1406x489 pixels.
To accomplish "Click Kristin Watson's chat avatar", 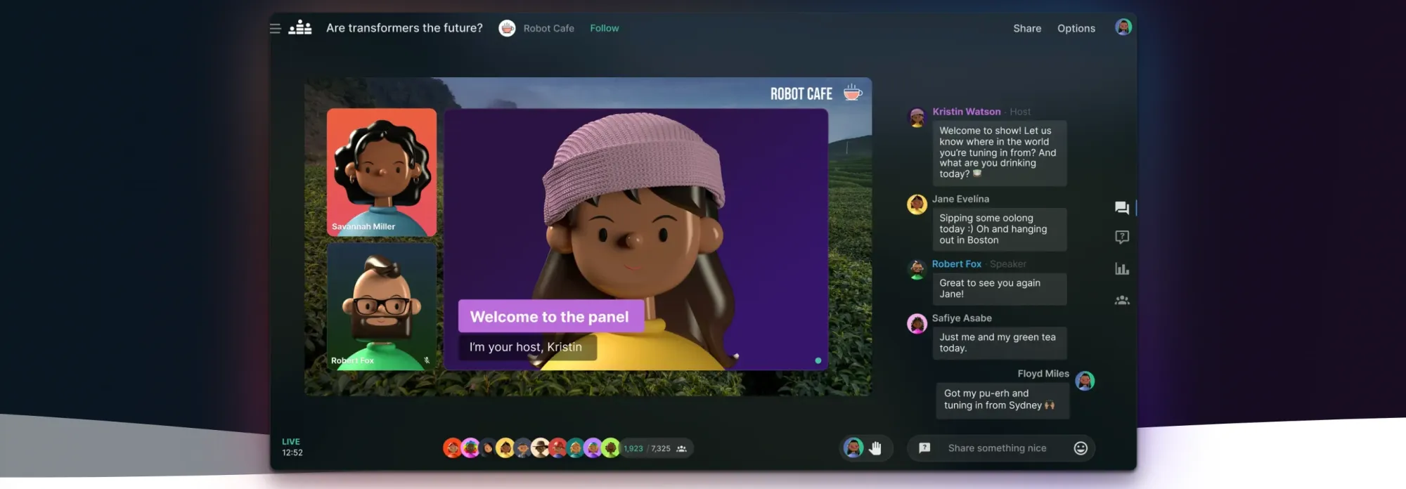I will [917, 117].
